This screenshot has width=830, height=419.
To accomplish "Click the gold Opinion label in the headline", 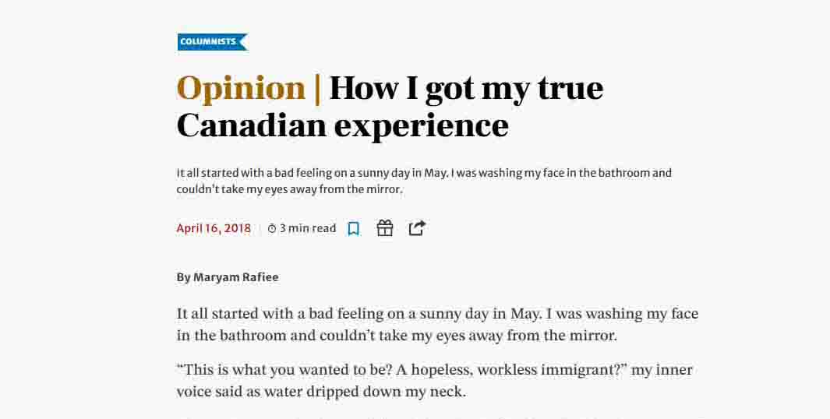I will (242, 88).
